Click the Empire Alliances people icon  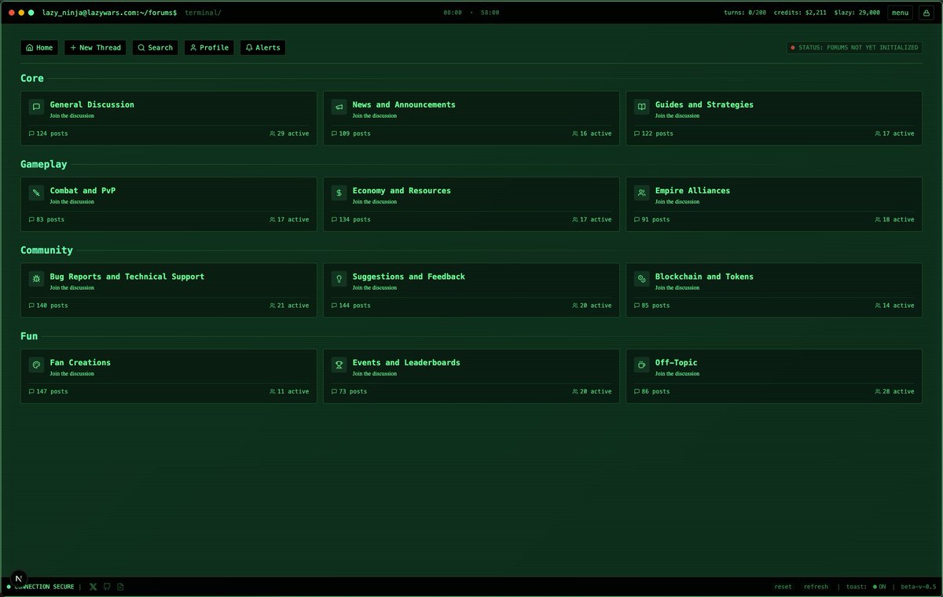(x=641, y=192)
